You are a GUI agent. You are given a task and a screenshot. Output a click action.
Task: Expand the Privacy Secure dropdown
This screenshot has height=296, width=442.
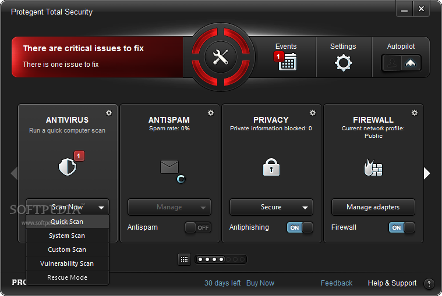click(271, 208)
